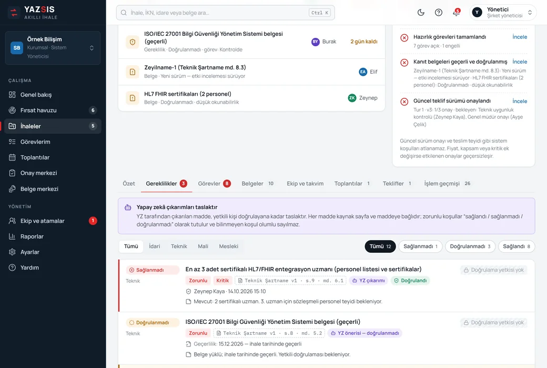This screenshot has height=368, width=547.
Task: Select the Tümü 12 status filter
Action: 380,246
